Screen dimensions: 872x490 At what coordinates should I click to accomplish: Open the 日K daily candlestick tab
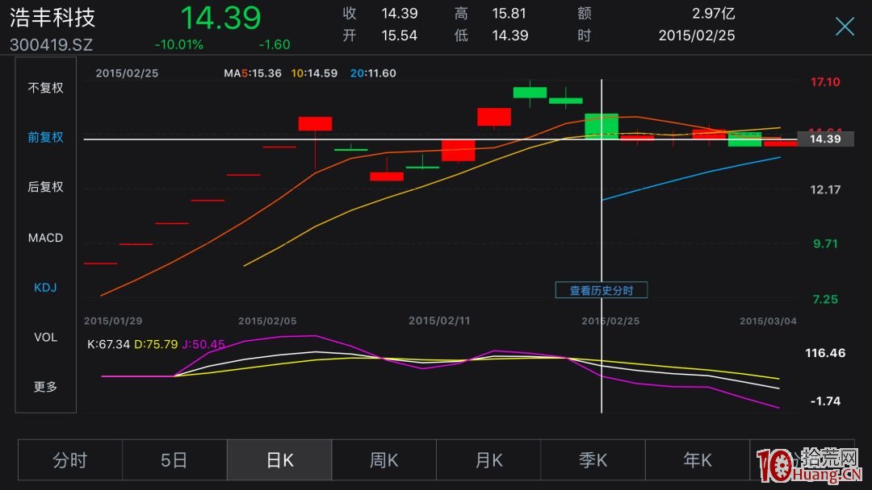pyautogui.click(x=279, y=460)
